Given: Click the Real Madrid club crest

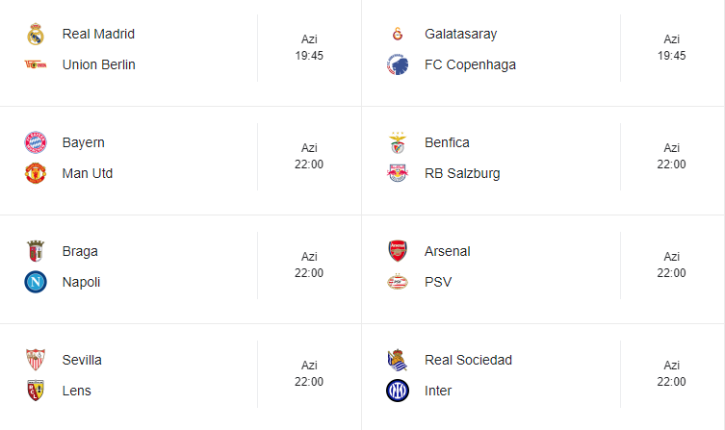Looking at the screenshot, I should (36, 35).
